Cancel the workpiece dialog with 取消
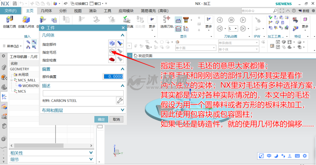The width and height of the screenshot is (316, 165). pos(116,119)
